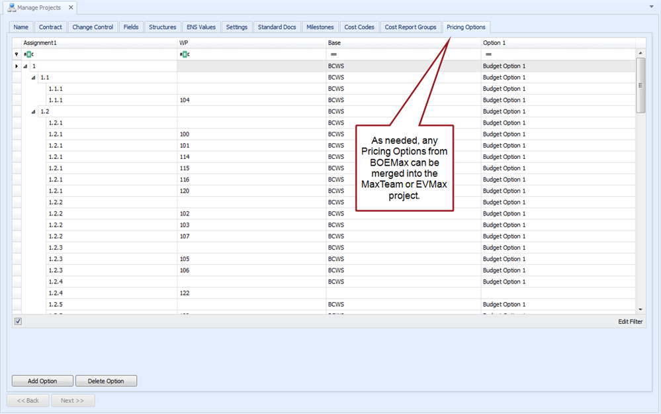Collapse tree node 1
Image resolution: width=661 pixels, height=414 pixels.
(x=25, y=66)
